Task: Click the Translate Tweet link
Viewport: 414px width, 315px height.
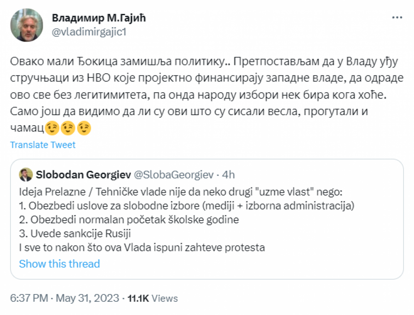Action: [42, 145]
